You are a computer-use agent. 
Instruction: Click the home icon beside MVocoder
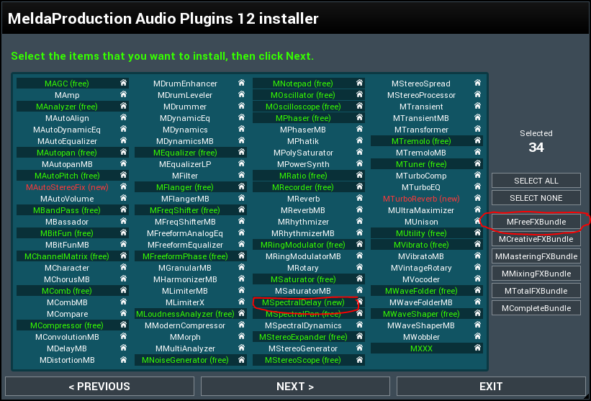[477, 279]
